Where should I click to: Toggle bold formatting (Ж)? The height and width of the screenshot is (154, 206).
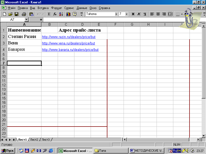[x=133, y=14]
